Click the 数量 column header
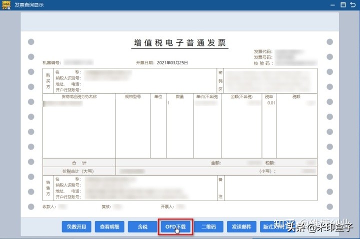 click(180, 96)
